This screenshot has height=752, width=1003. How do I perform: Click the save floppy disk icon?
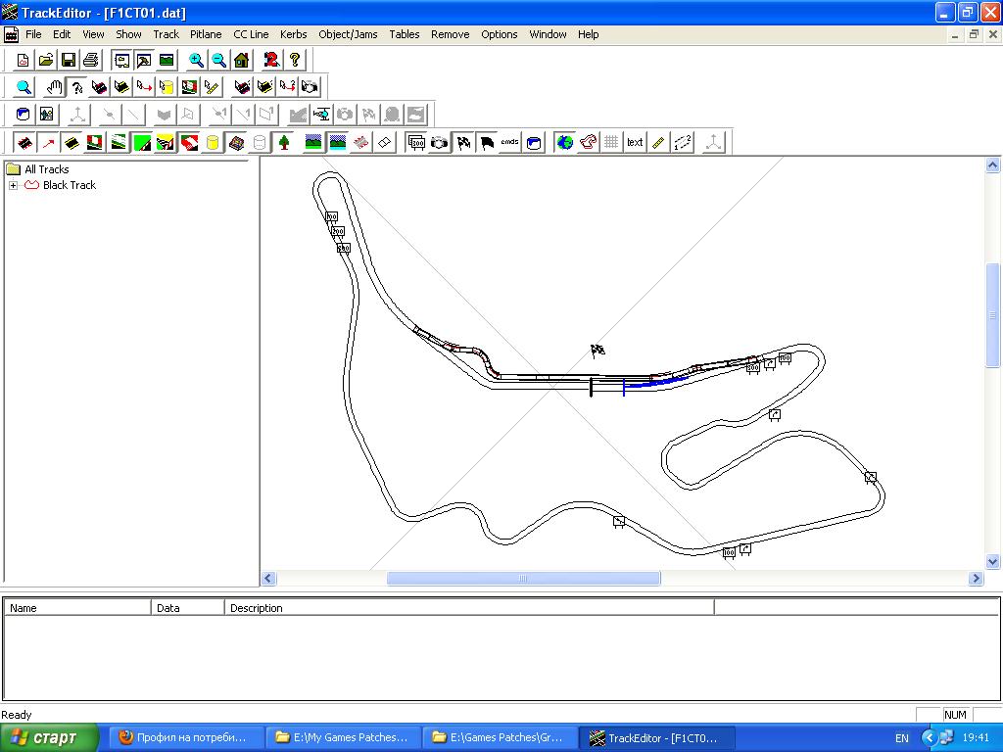click(69, 61)
